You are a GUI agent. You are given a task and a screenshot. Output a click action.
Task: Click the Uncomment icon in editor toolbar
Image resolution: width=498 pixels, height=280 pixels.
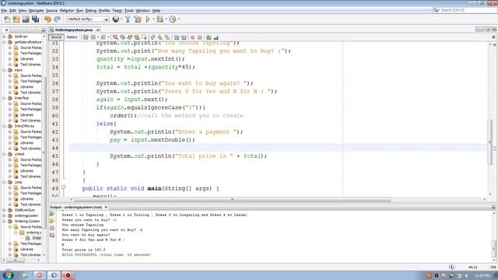216,37
